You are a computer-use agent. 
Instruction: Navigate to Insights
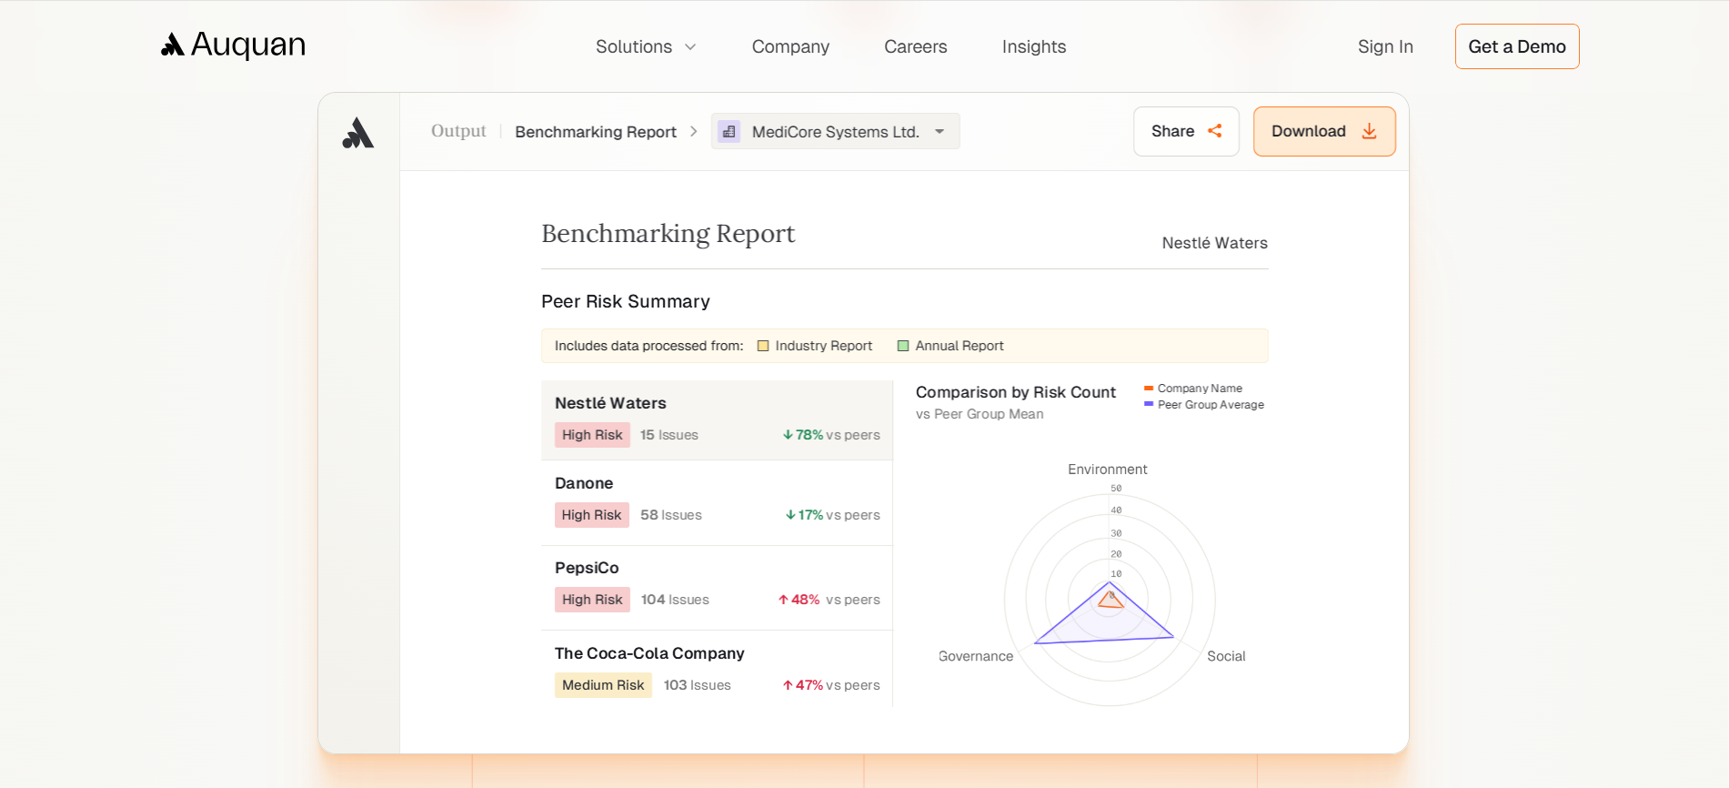[x=1033, y=46]
